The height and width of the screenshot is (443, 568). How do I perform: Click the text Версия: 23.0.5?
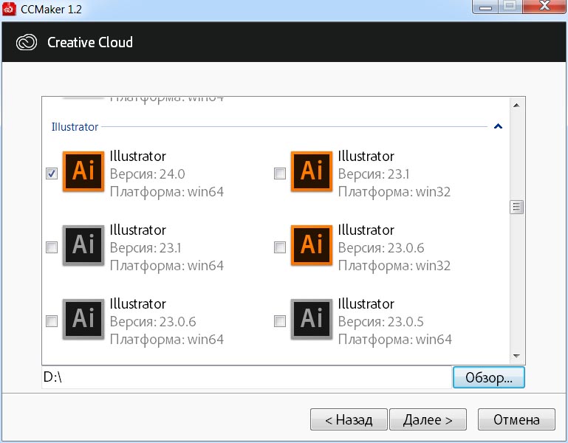tap(380, 322)
